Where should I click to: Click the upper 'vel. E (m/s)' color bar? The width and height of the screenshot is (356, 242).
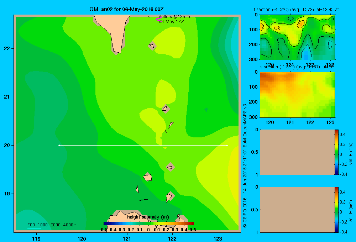(336, 152)
